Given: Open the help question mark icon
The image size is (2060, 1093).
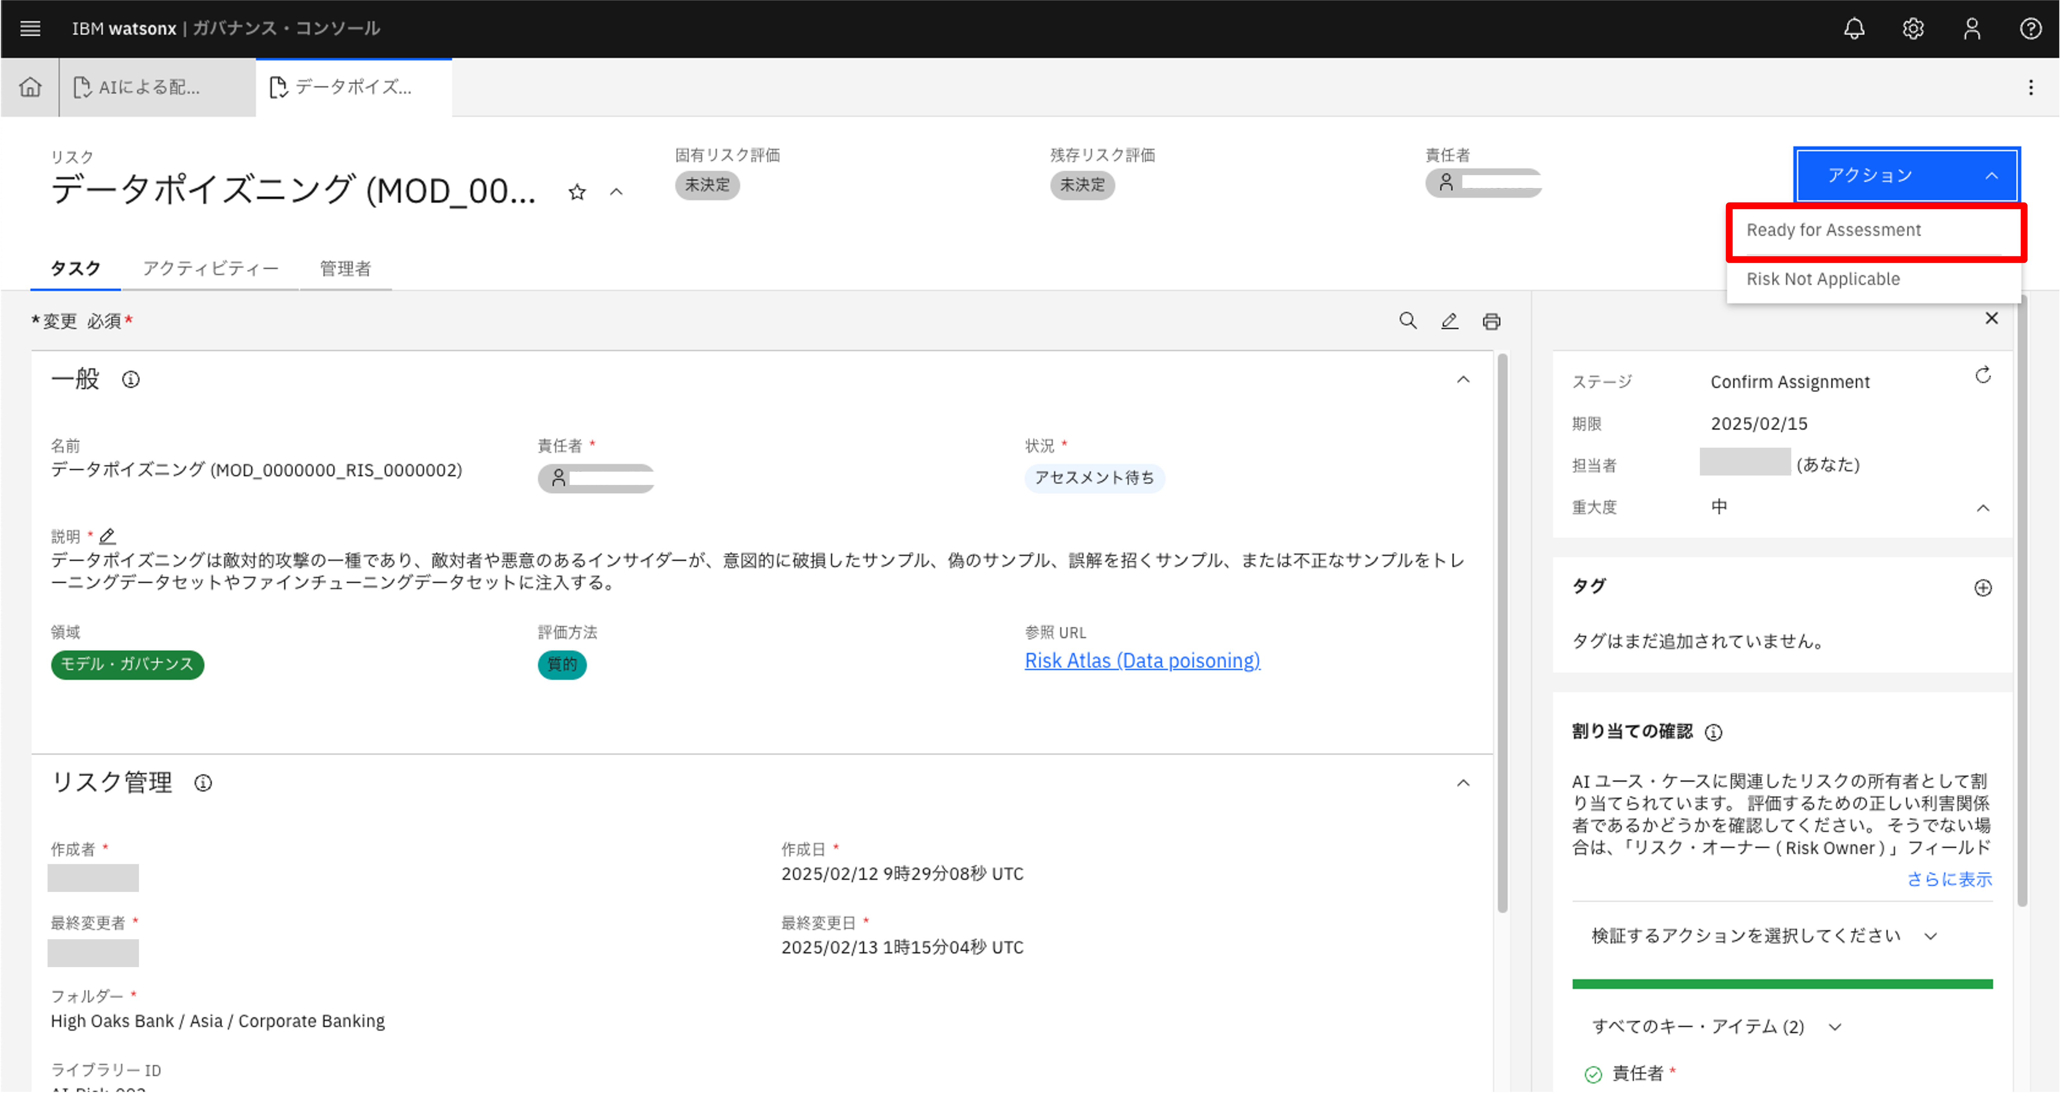Looking at the screenshot, I should pos(2031,29).
